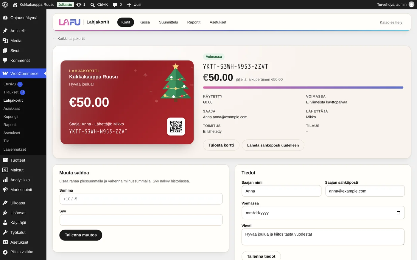The image size is (417, 260).
Task: Open the updates icon in admin bar
Action: click(79, 5)
